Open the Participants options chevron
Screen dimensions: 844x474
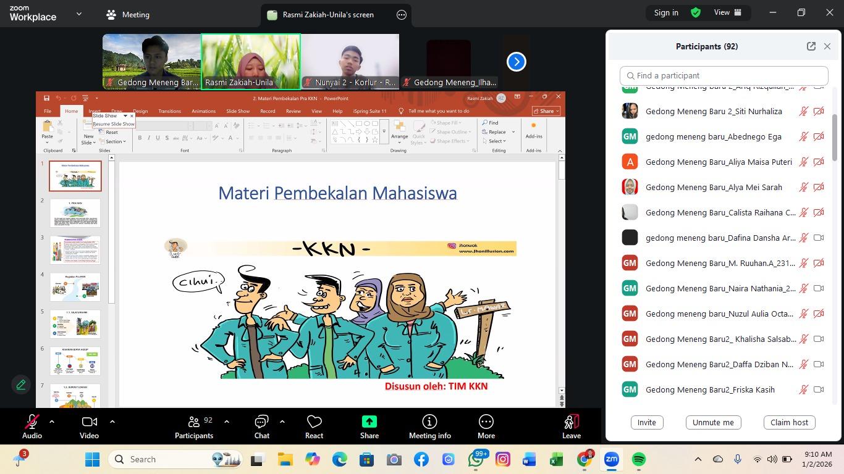pyautogui.click(x=227, y=422)
